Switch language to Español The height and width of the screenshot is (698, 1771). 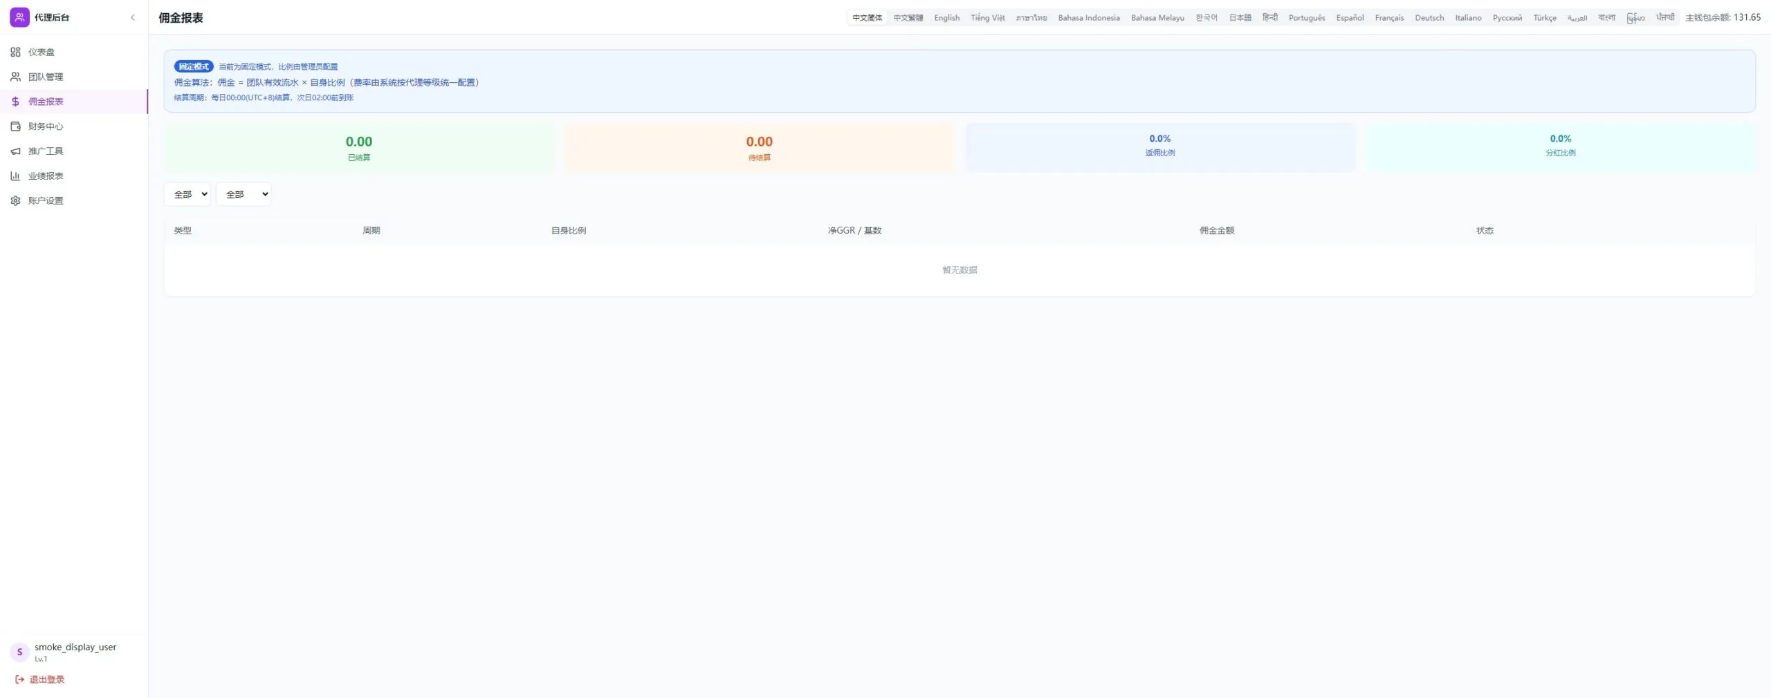pos(1350,18)
